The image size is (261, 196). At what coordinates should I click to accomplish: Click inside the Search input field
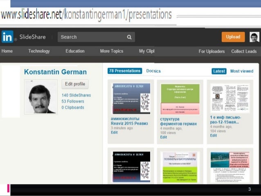click(92, 37)
